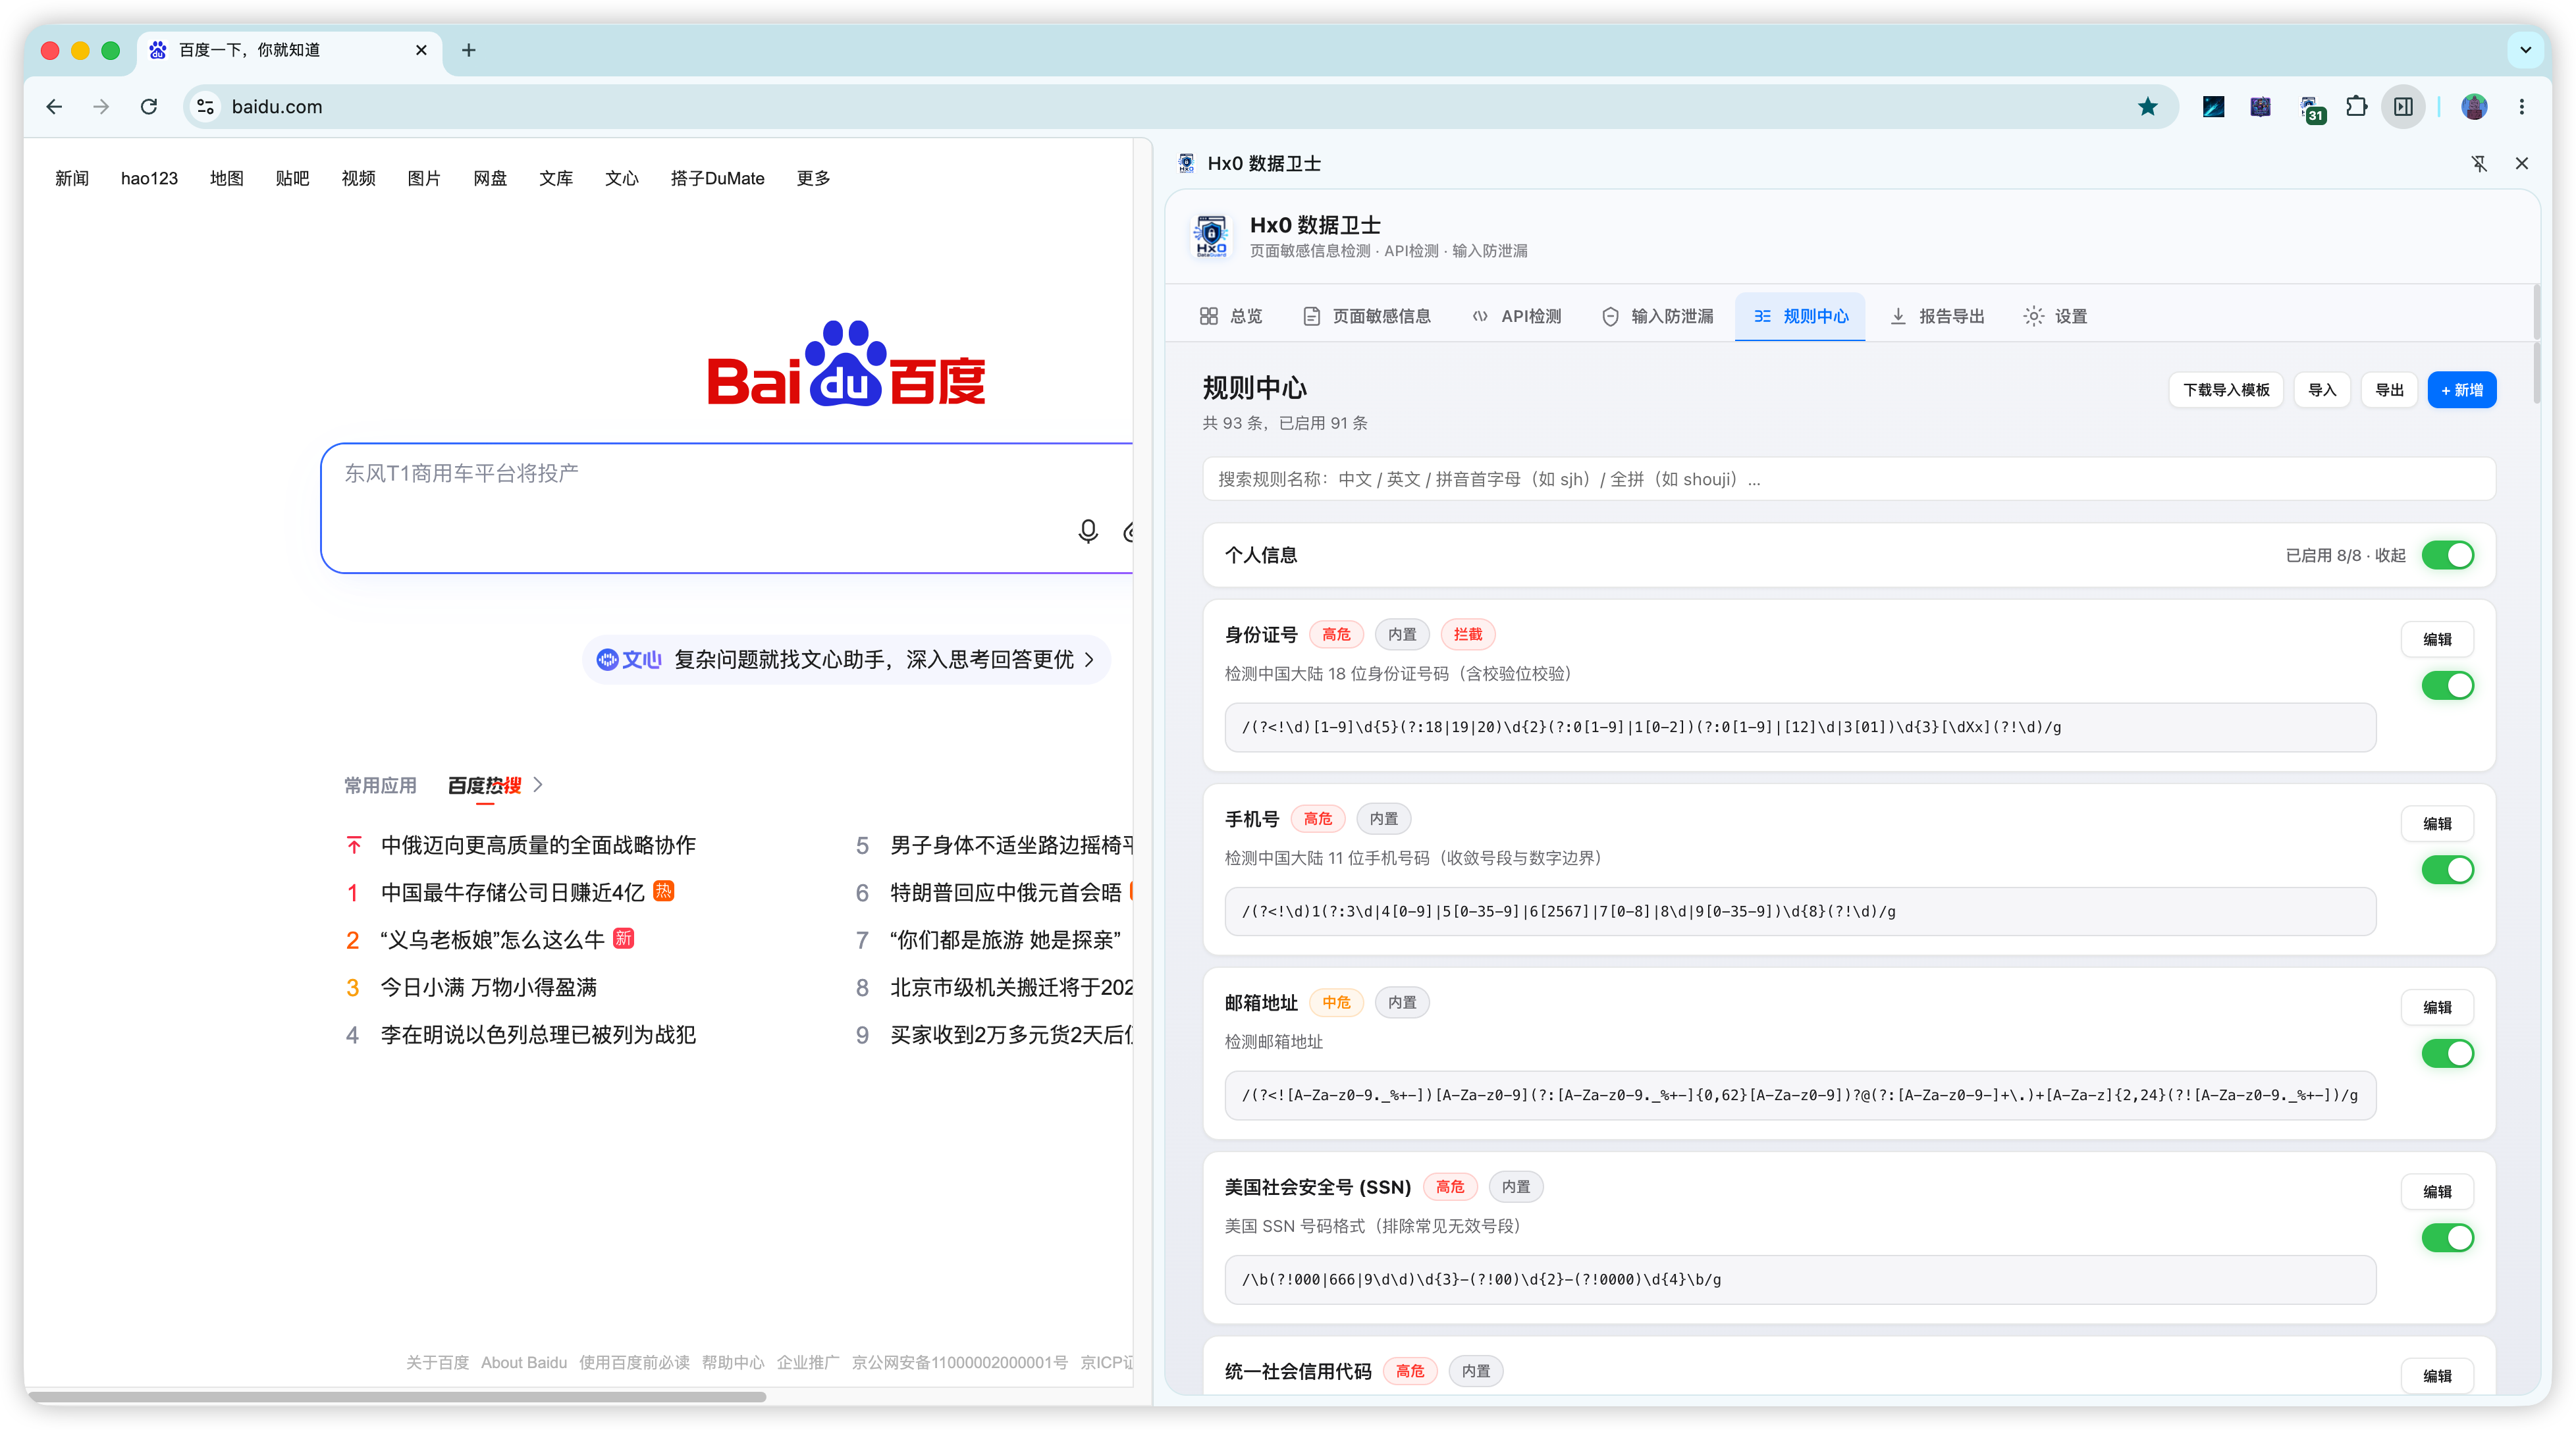2576x1430 pixels.
Task: Click the top-pinned arrow icon in hot search
Action: pyautogui.click(x=354, y=845)
